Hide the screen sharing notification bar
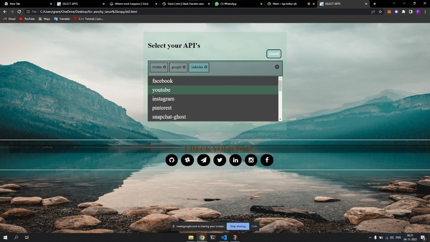 pos(254,227)
